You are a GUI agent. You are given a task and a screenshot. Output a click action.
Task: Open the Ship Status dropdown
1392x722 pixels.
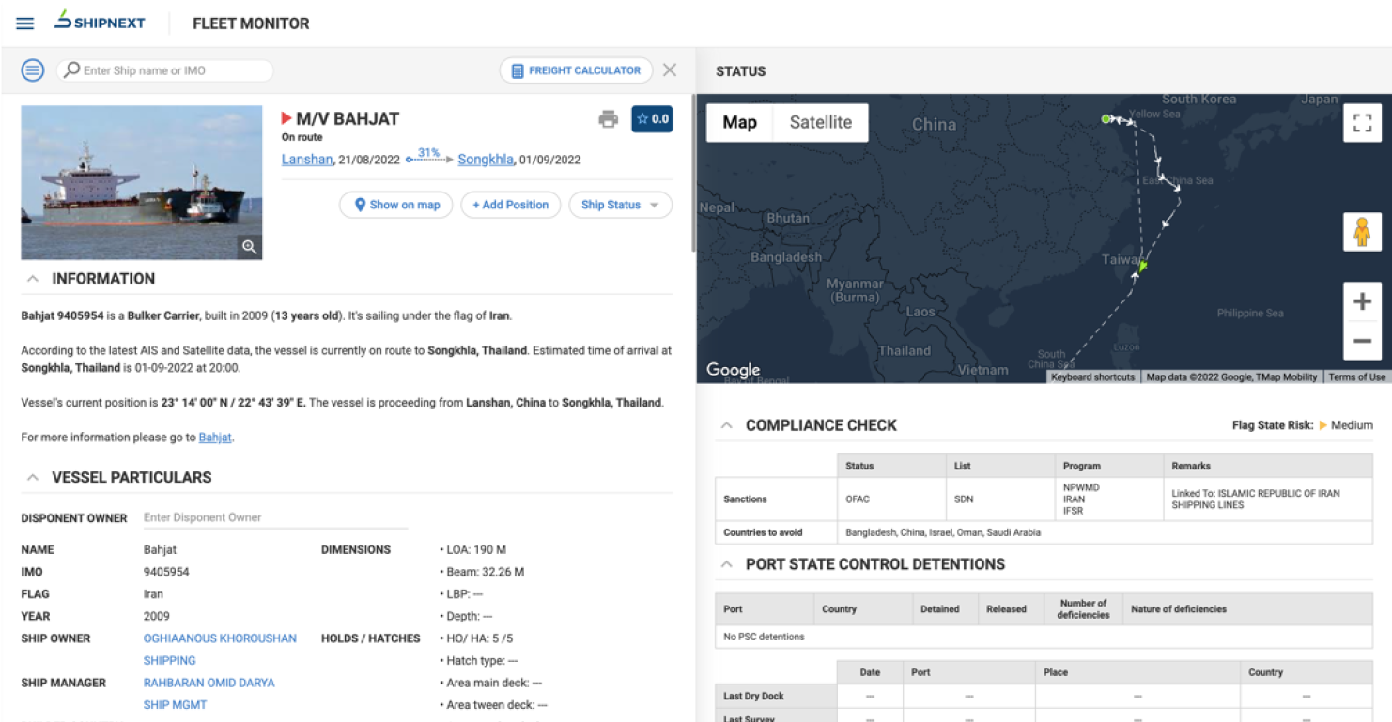click(x=620, y=205)
